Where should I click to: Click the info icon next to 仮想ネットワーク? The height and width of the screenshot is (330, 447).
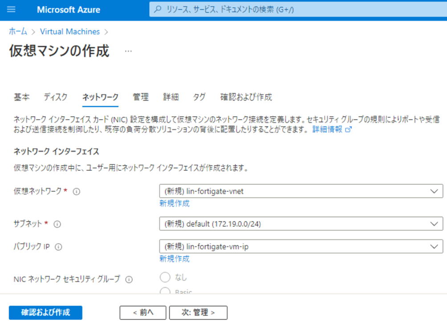[76, 191]
